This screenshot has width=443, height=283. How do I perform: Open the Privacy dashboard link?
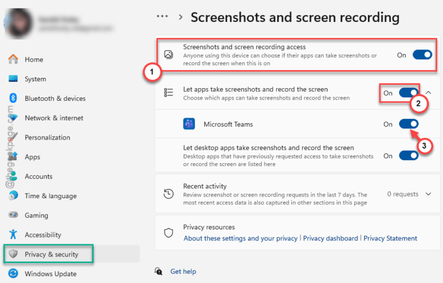coord(331,239)
